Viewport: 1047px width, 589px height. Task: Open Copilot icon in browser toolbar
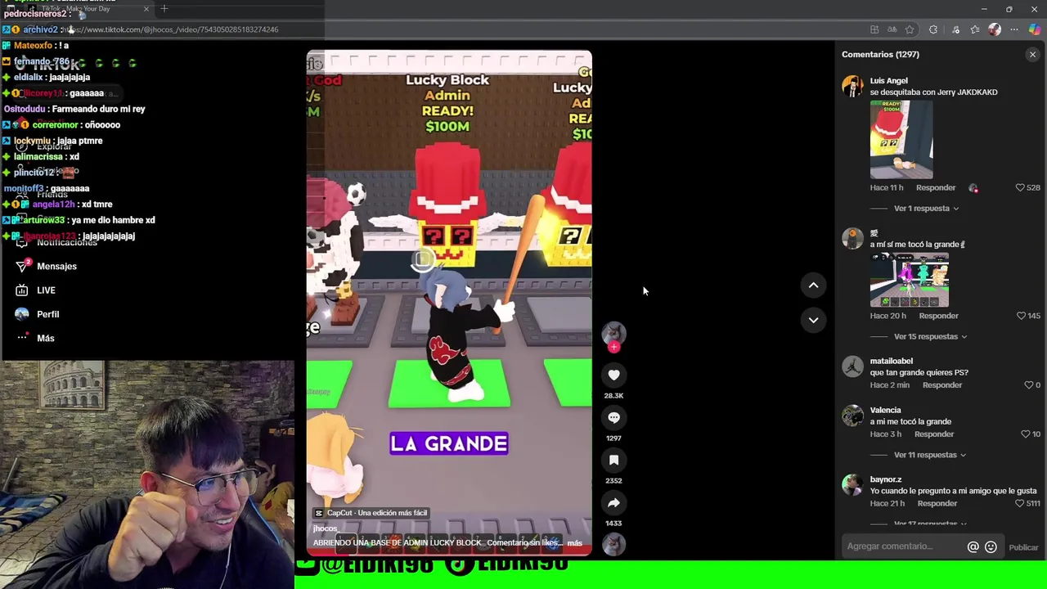pyautogui.click(x=1035, y=29)
